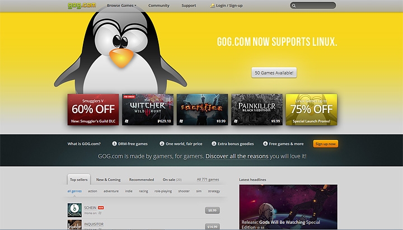
Task: Expand the Browse Games dropdown
Action: 121,6
